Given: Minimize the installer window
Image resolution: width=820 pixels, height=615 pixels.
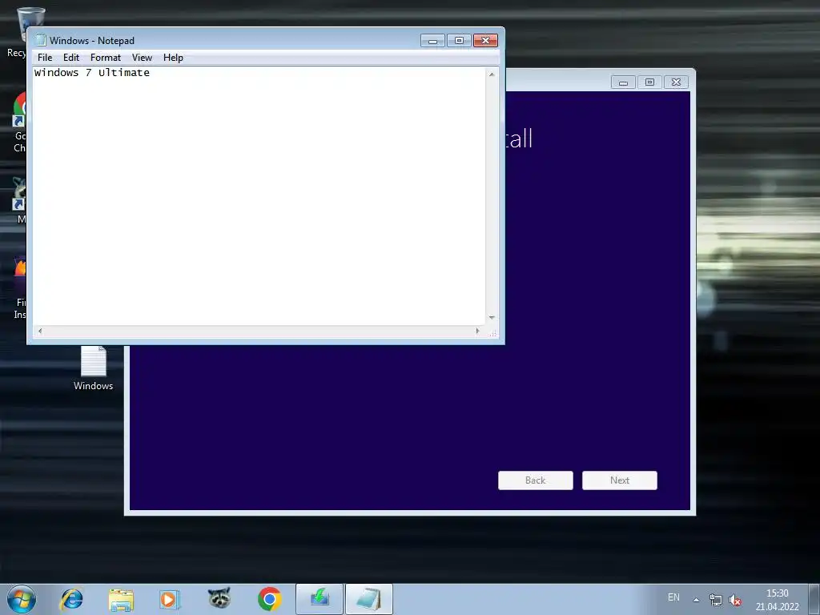Looking at the screenshot, I should pos(623,82).
